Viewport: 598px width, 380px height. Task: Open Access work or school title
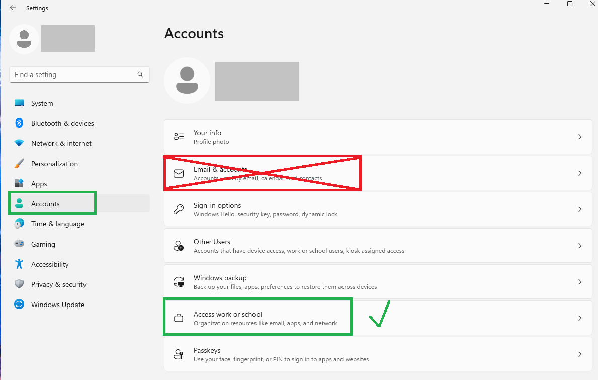tap(228, 314)
